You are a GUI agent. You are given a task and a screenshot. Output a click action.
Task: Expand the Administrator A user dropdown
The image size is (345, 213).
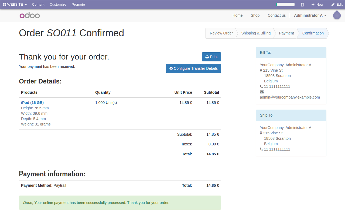tap(310, 15)
